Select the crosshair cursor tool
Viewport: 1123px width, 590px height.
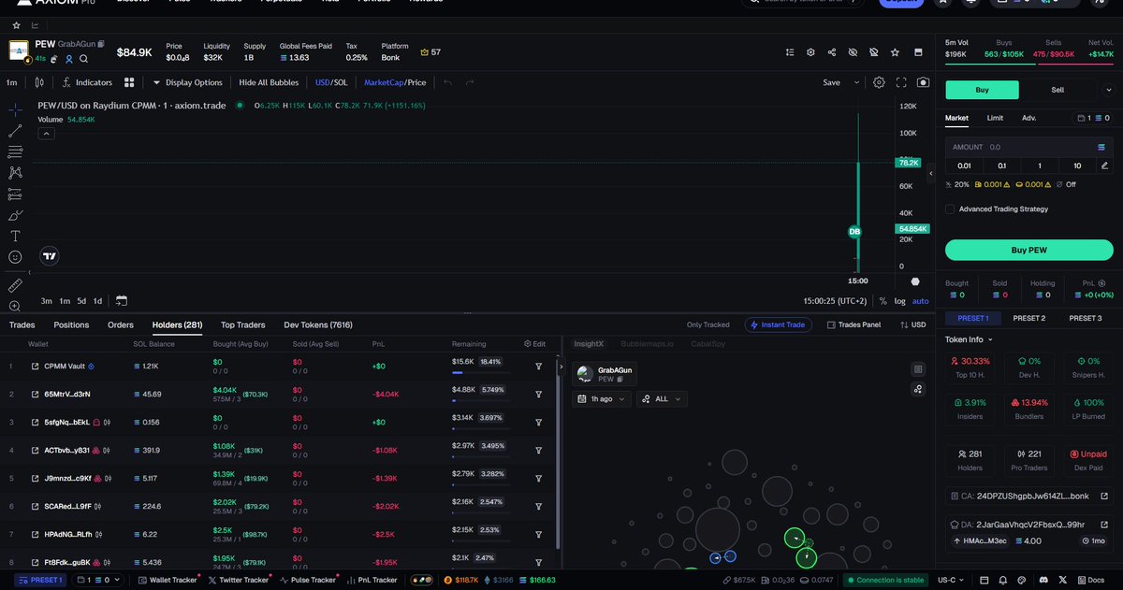point(15,110)
